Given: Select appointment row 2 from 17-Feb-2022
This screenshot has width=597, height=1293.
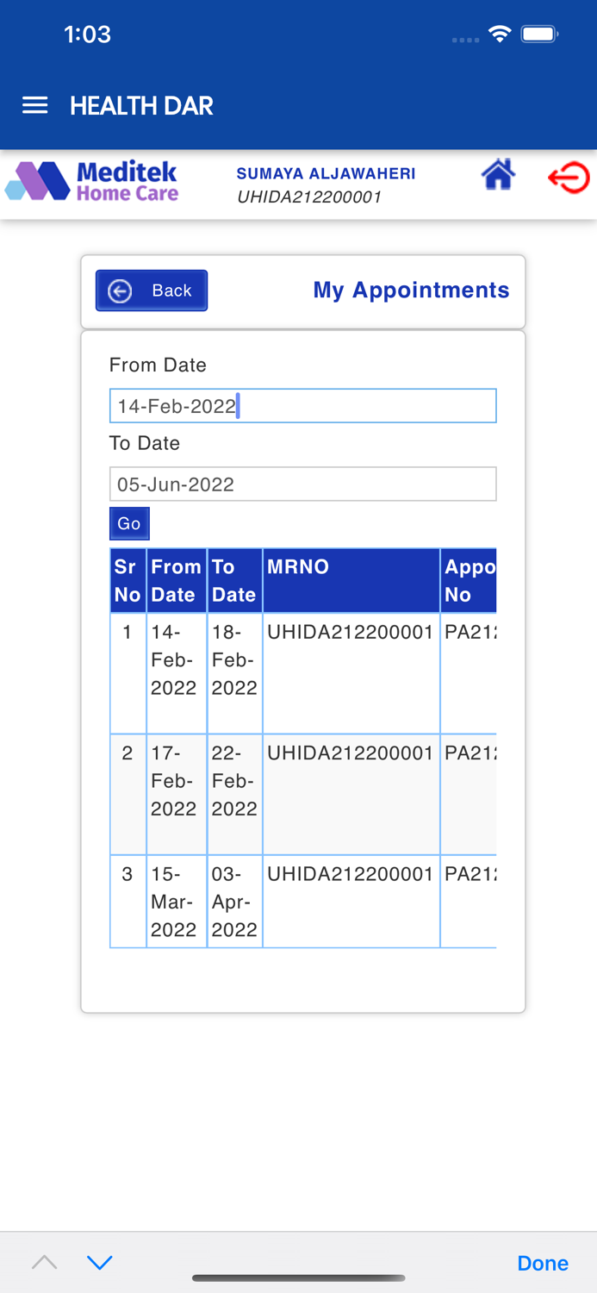Looking at the screenshot, I should [x=303, y=794].
